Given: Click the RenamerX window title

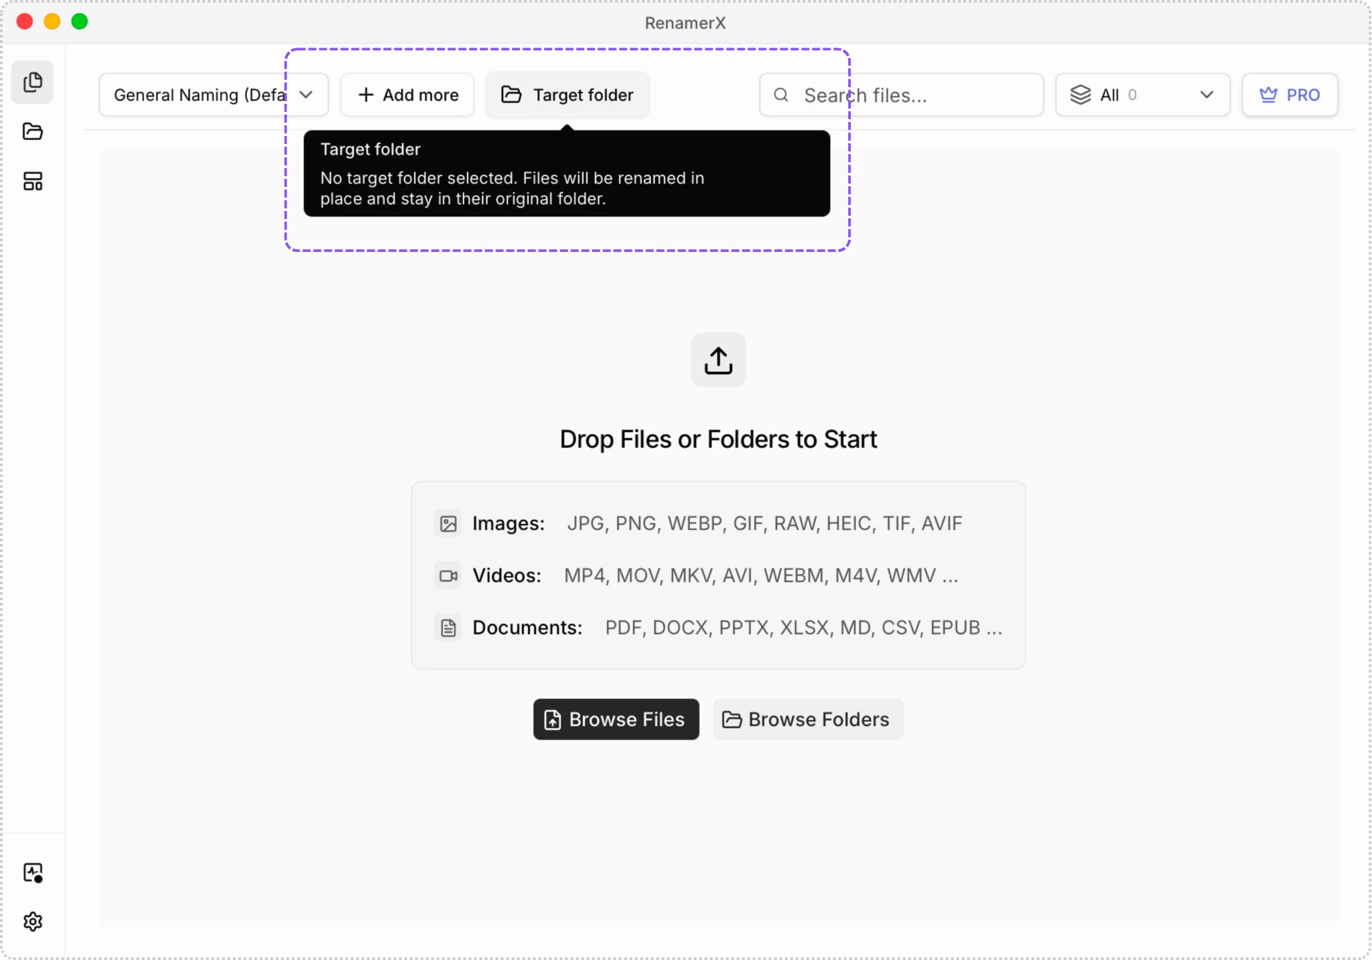Looking at the screenshot, I should click(685, 23).
